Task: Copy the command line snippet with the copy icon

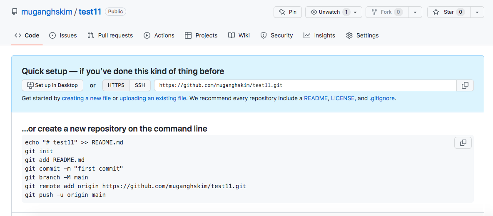Action: (463, 143)
